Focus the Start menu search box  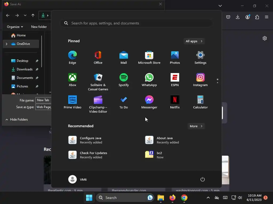point(136,23)
